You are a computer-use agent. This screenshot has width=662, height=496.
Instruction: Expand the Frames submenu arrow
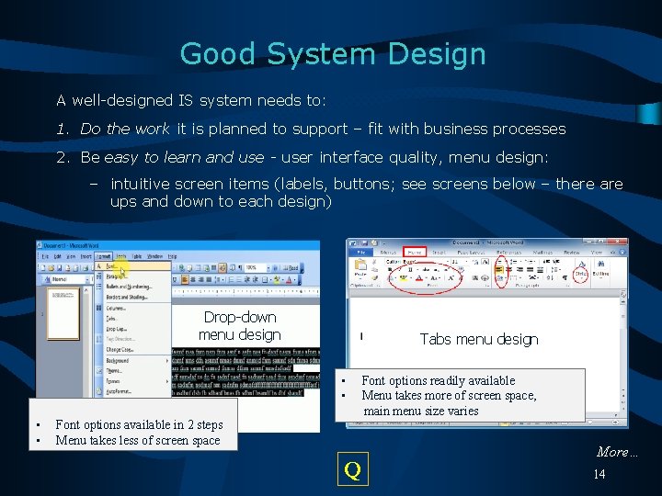pyautogui.click(x=167, y=381)
